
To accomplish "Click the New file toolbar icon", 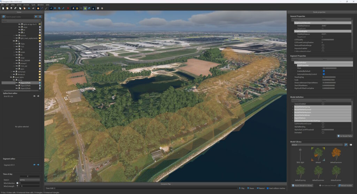I will 3,8.
